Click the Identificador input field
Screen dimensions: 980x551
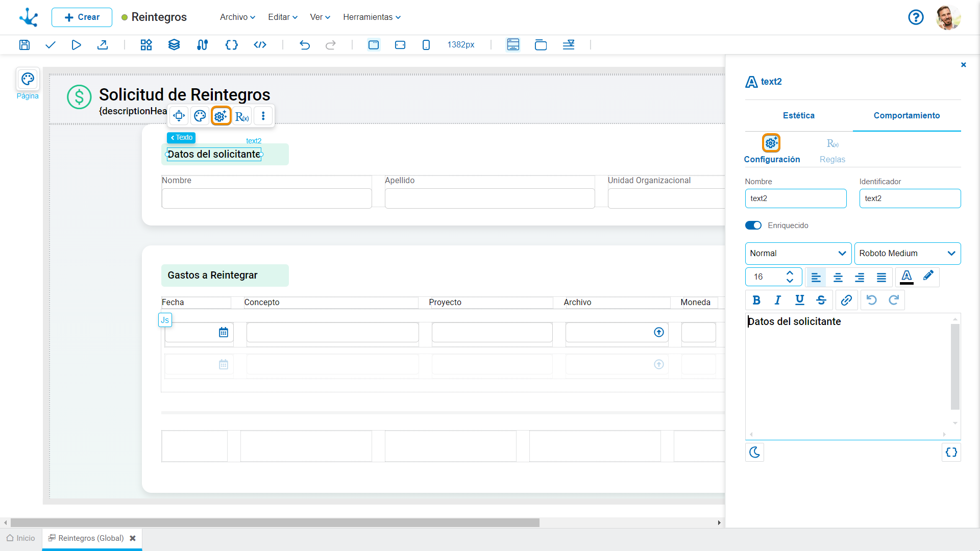pos(910,198)
